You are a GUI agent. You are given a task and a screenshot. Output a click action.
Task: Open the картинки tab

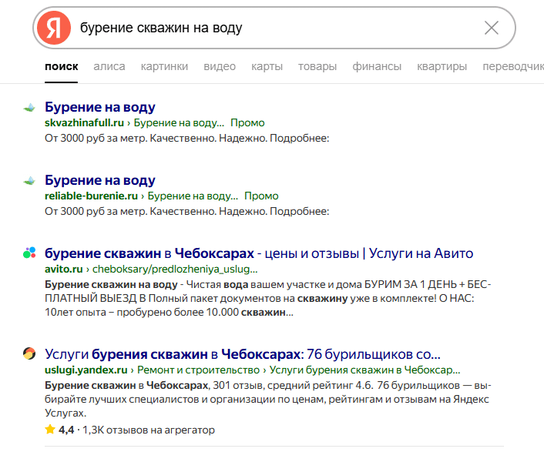pyautogui.click(x=164, y=67)
